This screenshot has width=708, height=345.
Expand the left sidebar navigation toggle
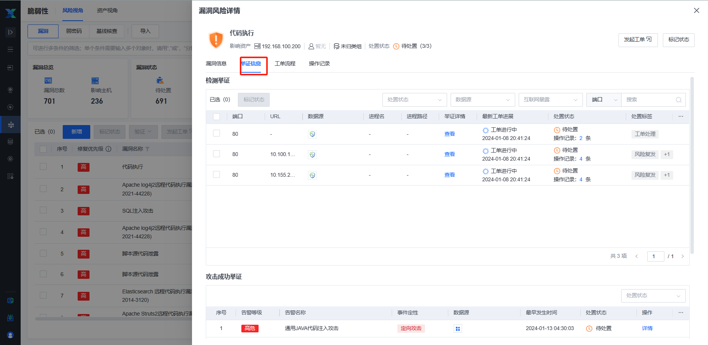click(10, 32)
